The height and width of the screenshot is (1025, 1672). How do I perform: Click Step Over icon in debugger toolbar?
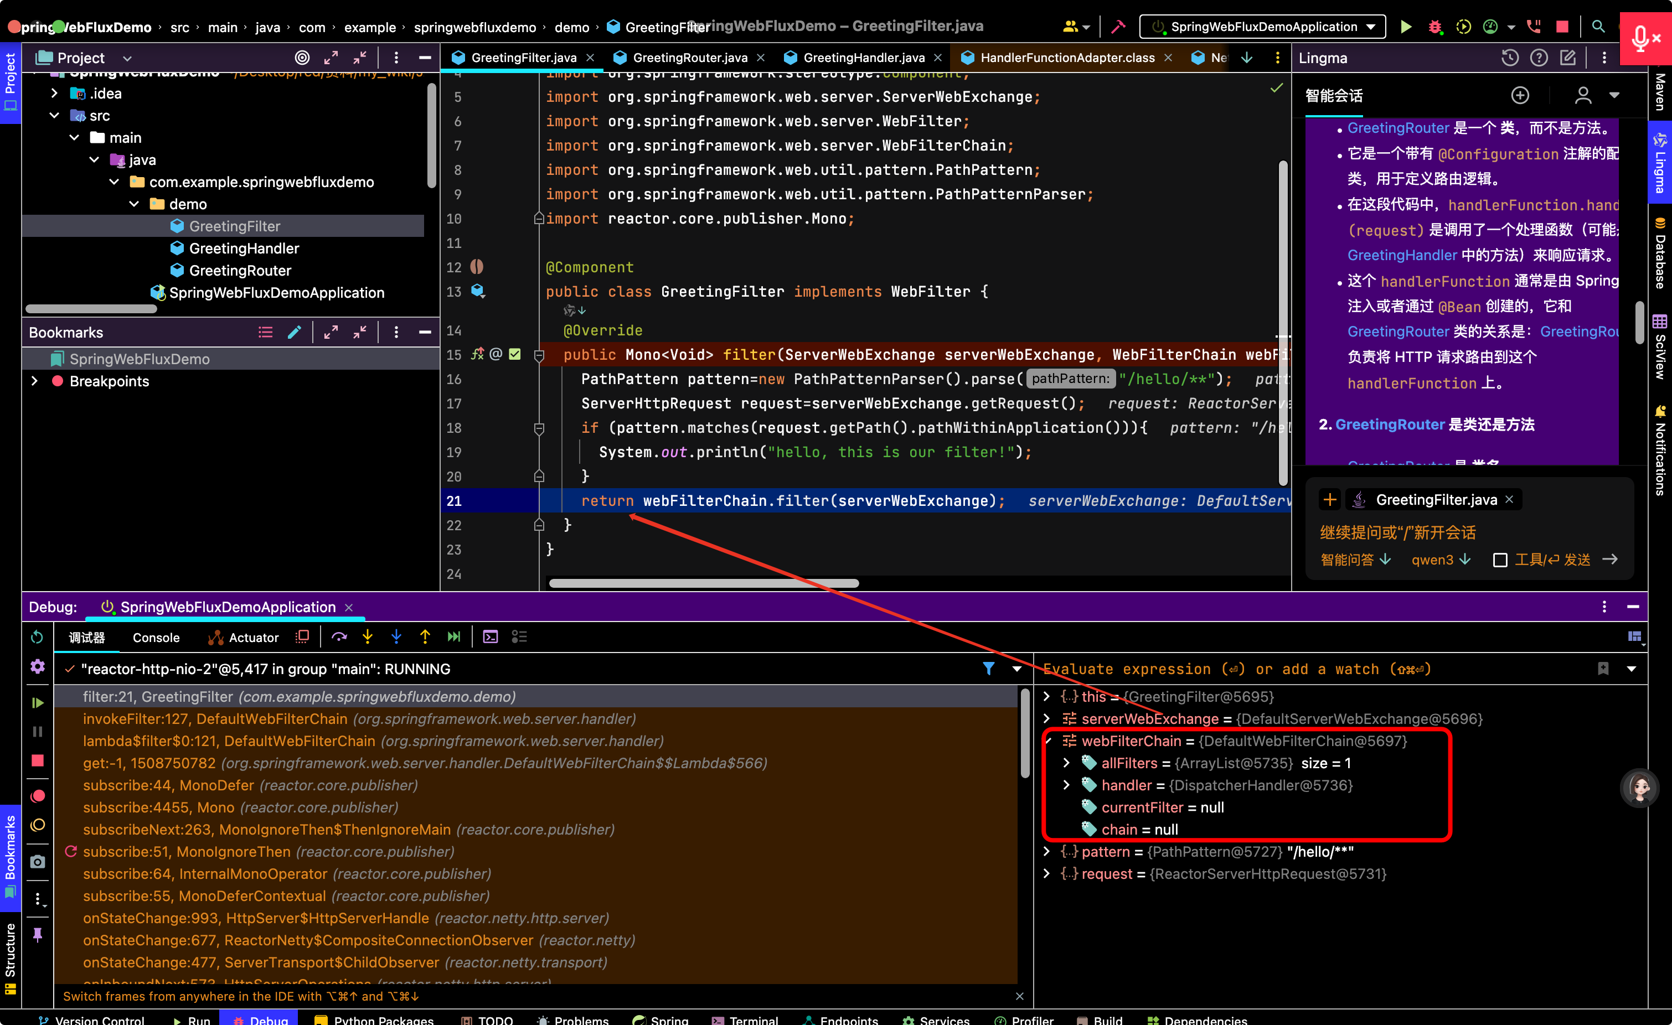[339, 636]
